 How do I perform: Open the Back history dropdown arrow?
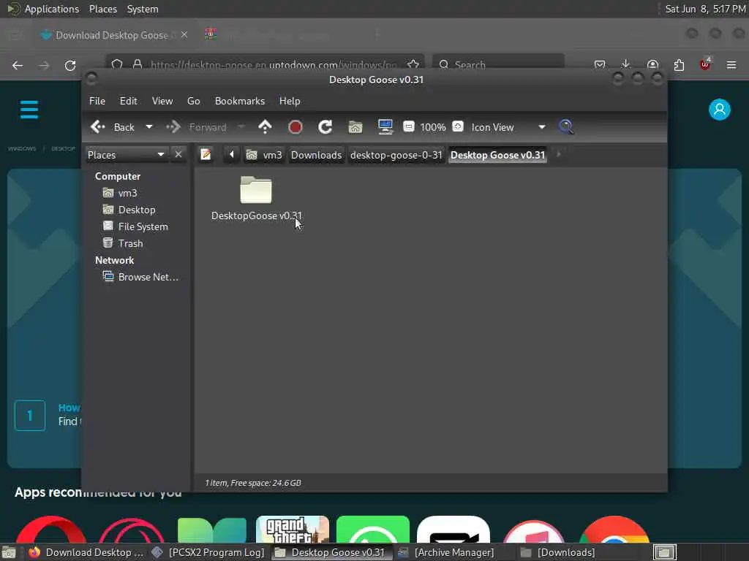coord(148,127)
